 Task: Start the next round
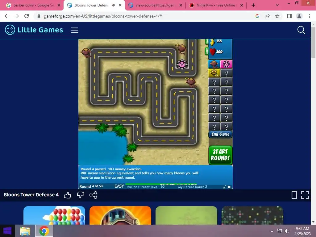[x=220, y=155]
